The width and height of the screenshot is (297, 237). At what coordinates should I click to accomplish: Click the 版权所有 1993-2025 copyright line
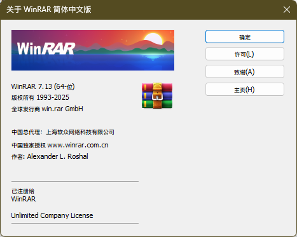[x=40, y=97]
